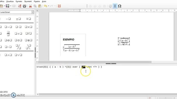The image size is (177, 99).
Task: Open the Undo history dropdown arrow
Action: tap(49, 6)
